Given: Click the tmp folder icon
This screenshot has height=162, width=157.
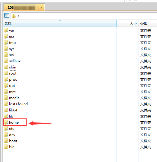Looking at the screenshot, I should 6,42.
